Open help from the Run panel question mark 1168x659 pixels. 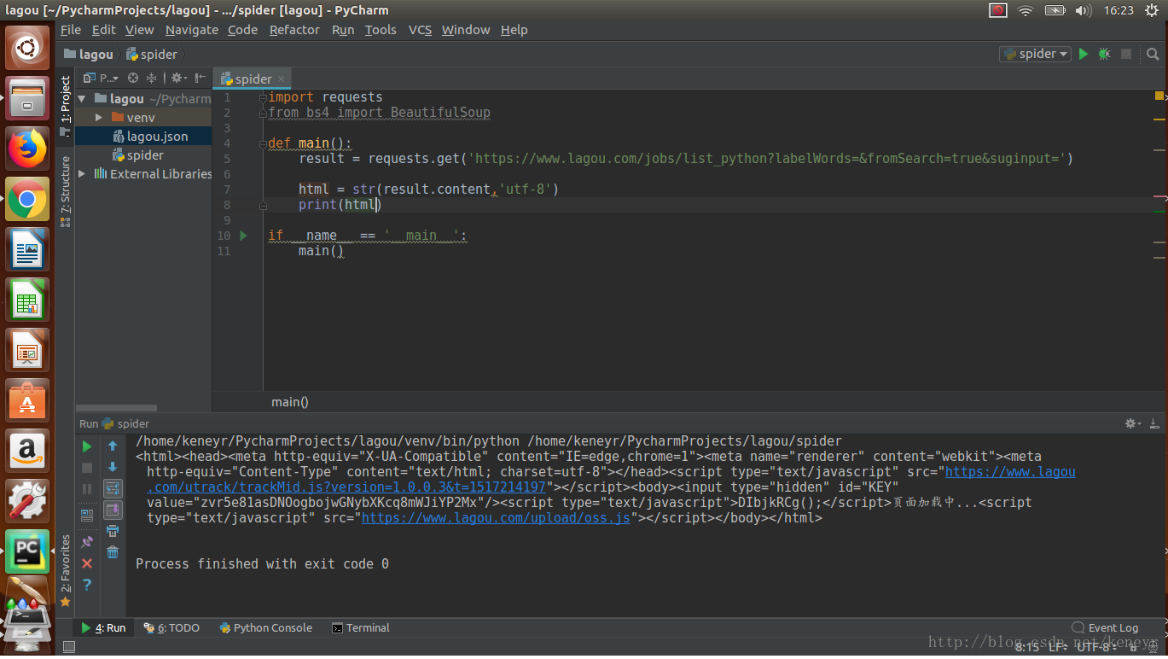[87, 585]
